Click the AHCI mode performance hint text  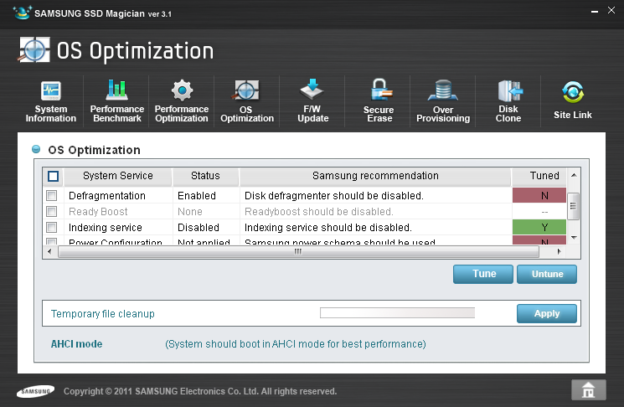tap(296, 343)
